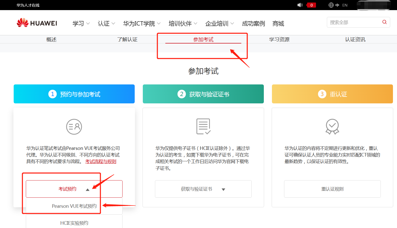
Task: Expand the 学习 menu
Action: [81, 24]
